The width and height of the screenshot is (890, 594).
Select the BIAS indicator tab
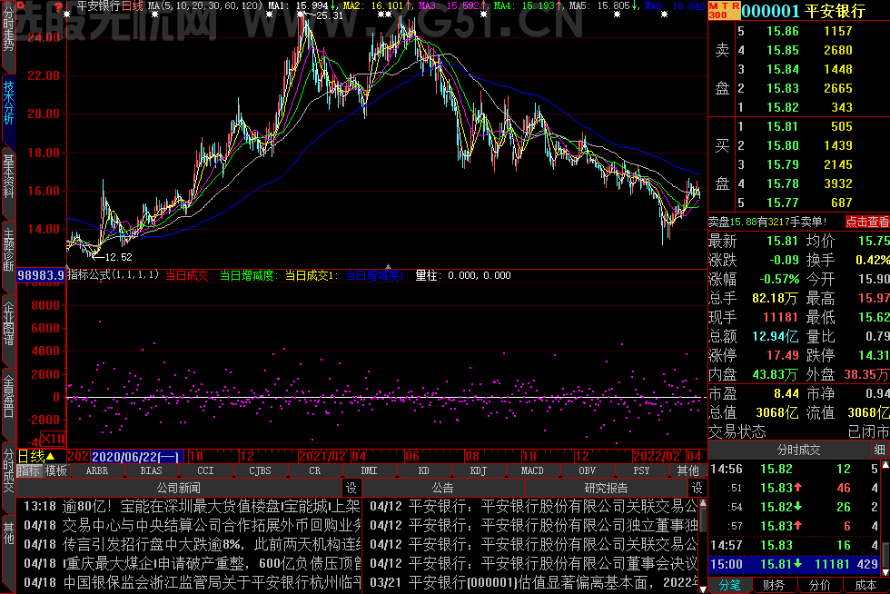tap(151, 470)
